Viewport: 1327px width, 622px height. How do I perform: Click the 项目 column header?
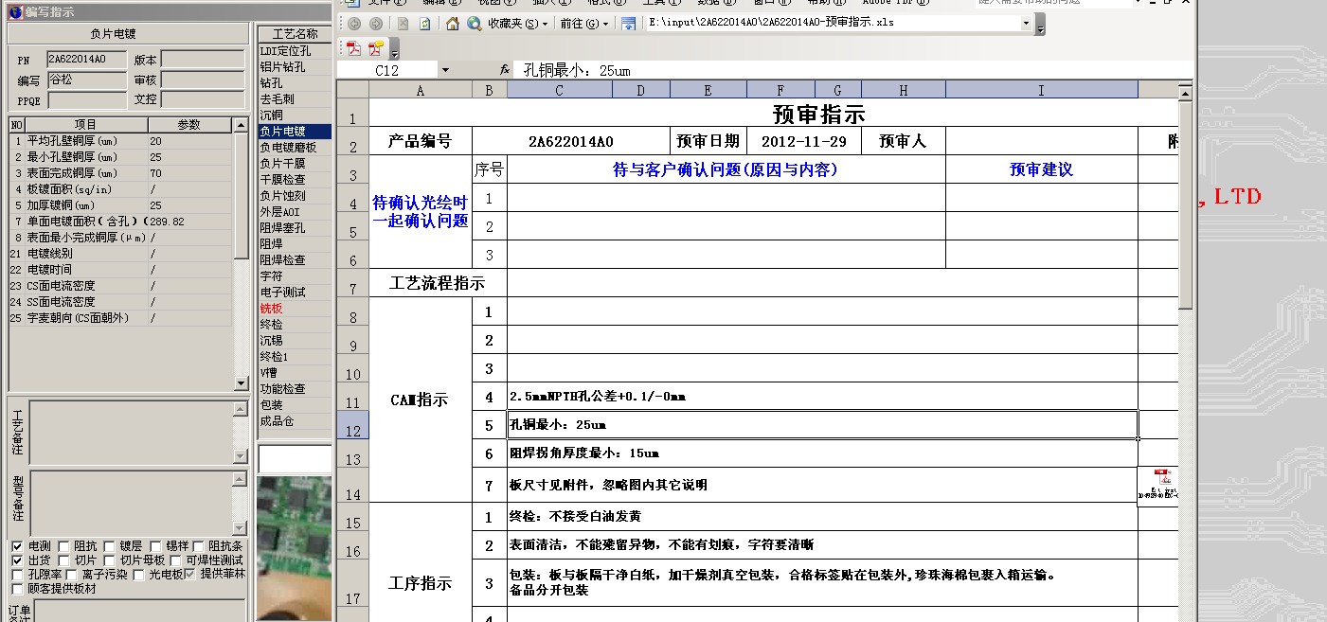[86, 125]
